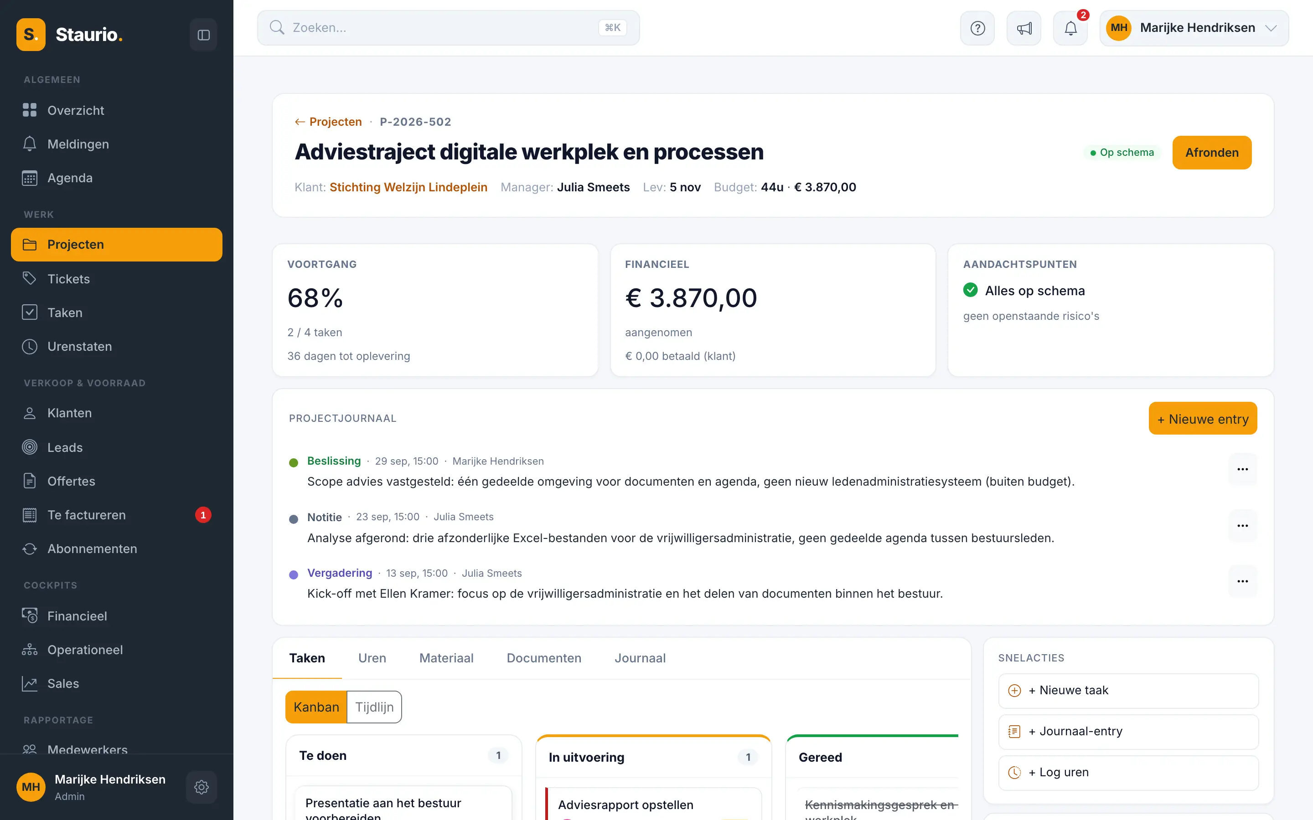Viewport: 1313px width, 820px height.
Task: Open the help question mark icon
Action: 977,28
